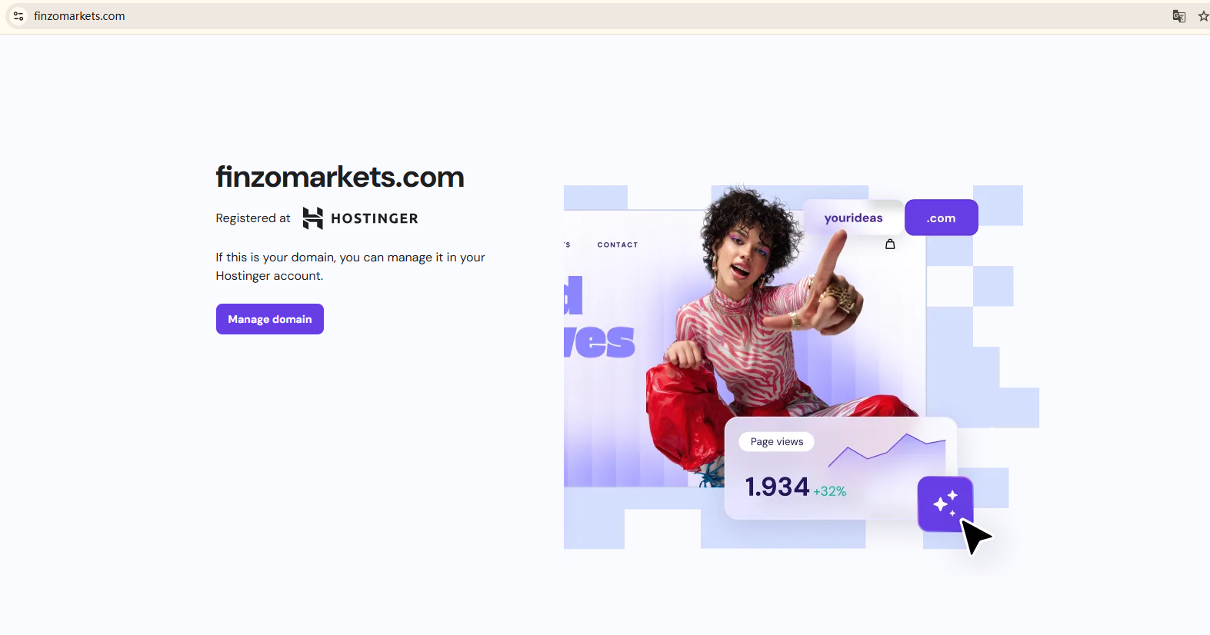1210x635 pixels.
Task: Click the Registered at text
Action: point(253,218)
